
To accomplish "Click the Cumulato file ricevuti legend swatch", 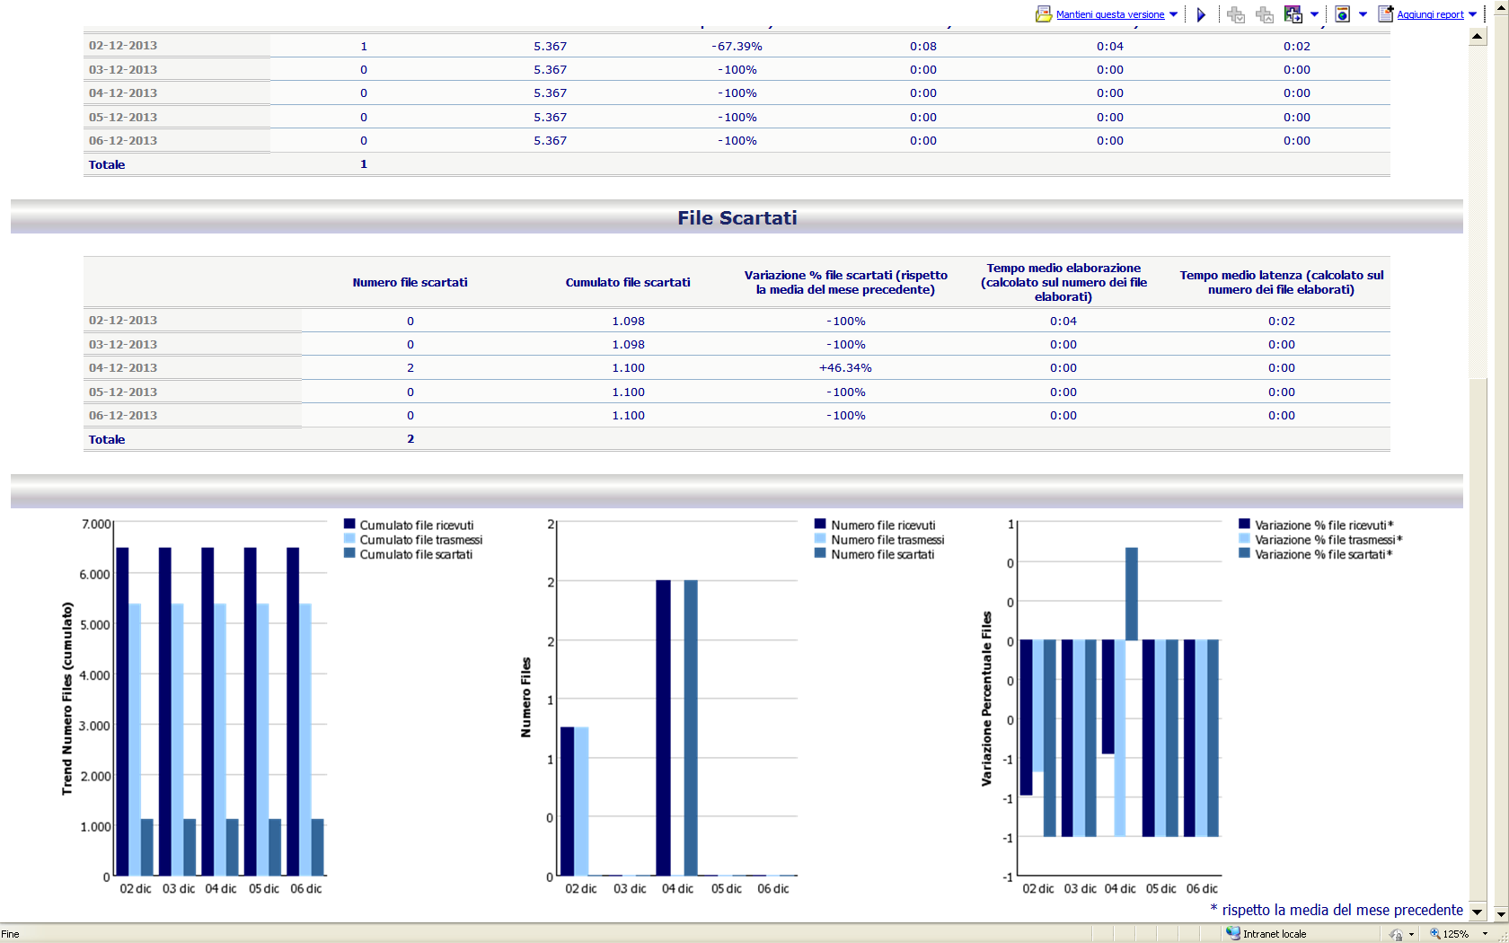I will (349, 524).
